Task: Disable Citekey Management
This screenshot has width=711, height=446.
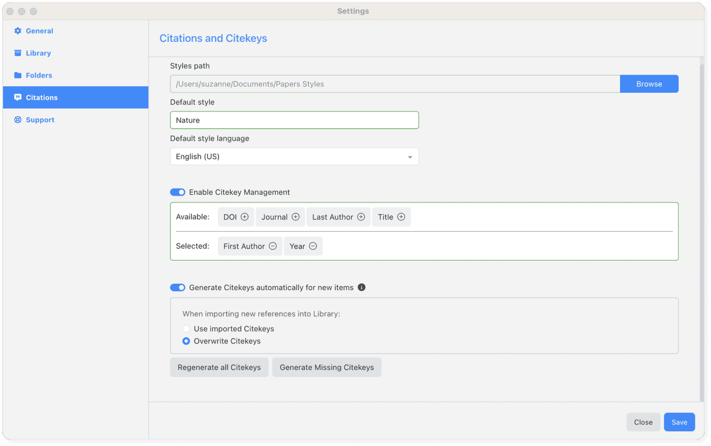Action: click(x=178, y=192)
